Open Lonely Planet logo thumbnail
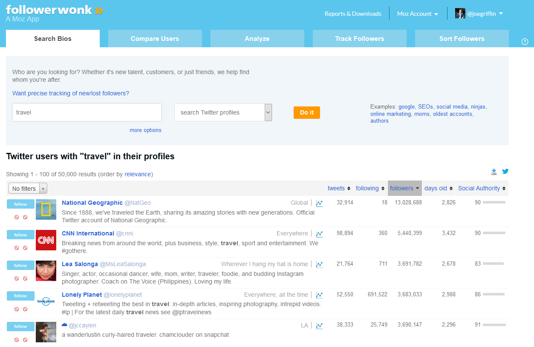Viewport: 534px width, 347px height. click(46, 301)
